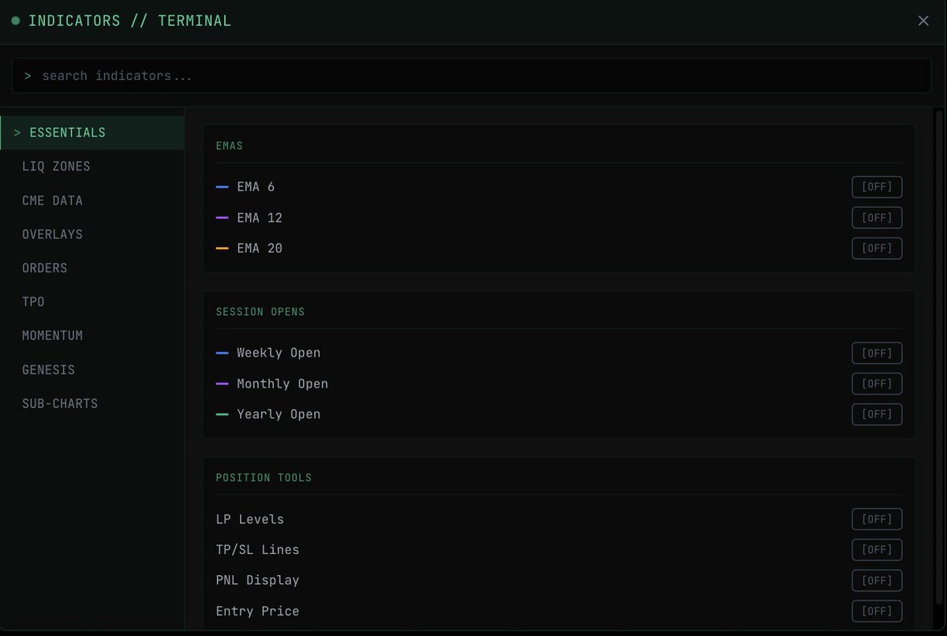Screen dimensions: 947x636
Task: Click the LP Levels label
Action: click(250, 519)
